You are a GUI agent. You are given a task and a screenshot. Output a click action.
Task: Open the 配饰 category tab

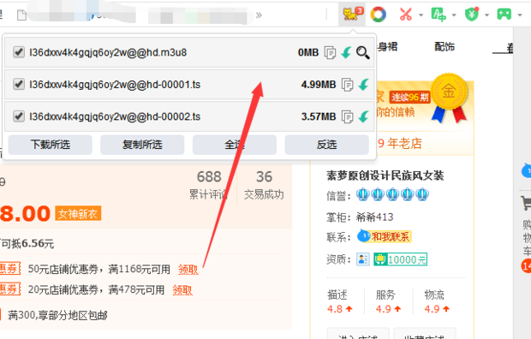coord(444,47)
